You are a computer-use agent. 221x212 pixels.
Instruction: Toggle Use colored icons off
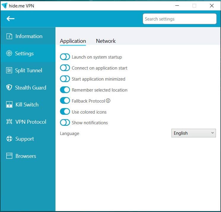coord(65,112)
